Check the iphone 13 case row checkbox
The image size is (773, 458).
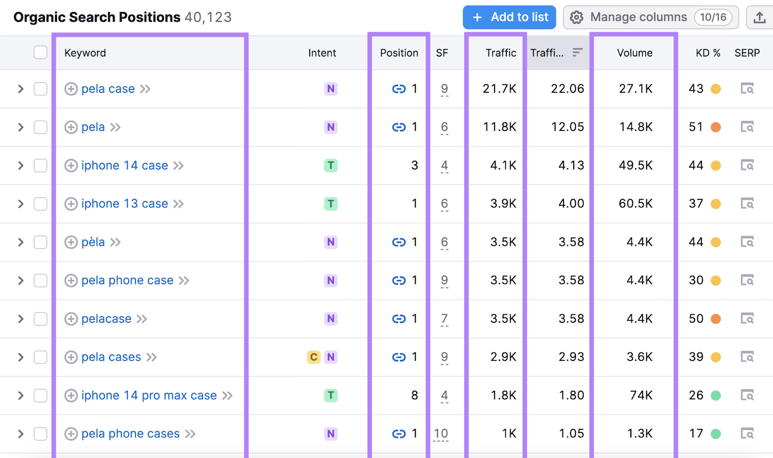(x=41, y=204)
